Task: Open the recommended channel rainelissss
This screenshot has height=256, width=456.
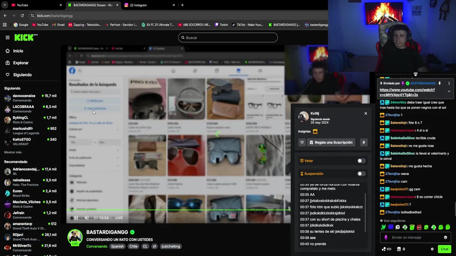Action: [x=30, y=182]
